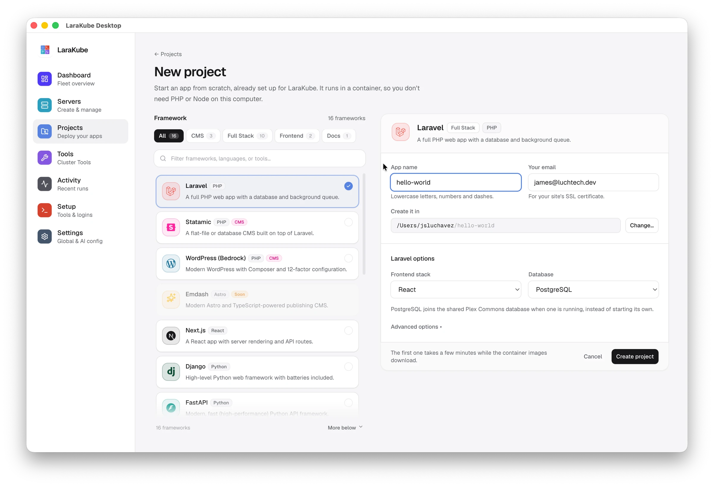714x487 pixels.
Task: Click the Create it in path field
Action: (x=505, y=226)
